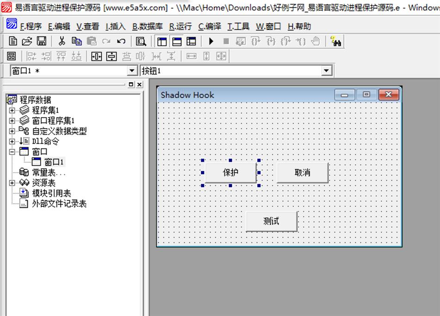Viewport: 440px width, 316px height.
Task: Open the T.工具 menu
Action: point(238,26)
